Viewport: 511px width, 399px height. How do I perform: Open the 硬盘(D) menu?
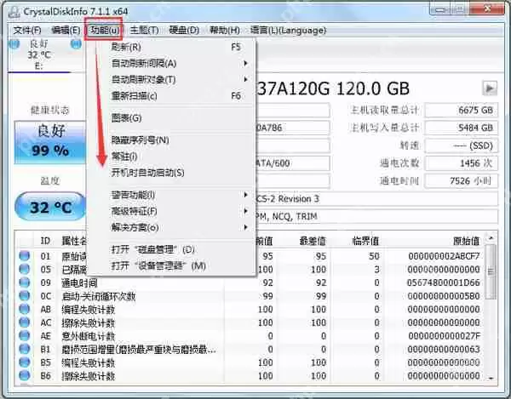click(x=184, y=31)
